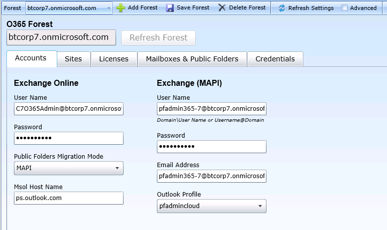
Task: Click the Msol Host Name field
Action: (x=69, y=198)
